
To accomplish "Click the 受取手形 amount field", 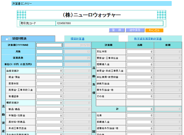I will tap(49, 84).
